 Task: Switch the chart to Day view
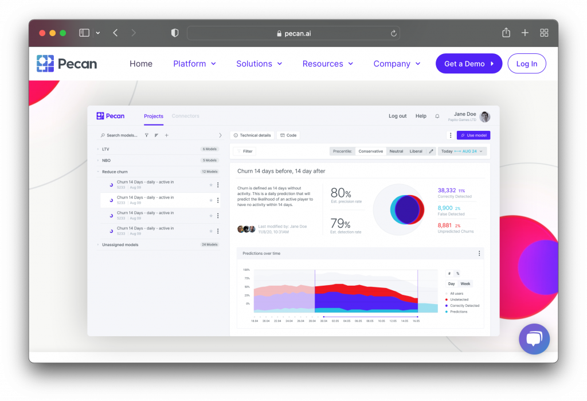tap(452, 284)
